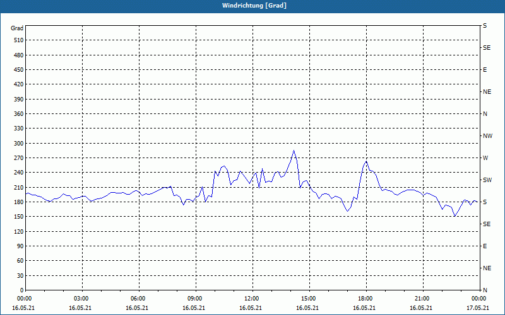Screen dimensions: 505x315
Task: Click the blue line peak at 18:00
Action: (367, 161)
